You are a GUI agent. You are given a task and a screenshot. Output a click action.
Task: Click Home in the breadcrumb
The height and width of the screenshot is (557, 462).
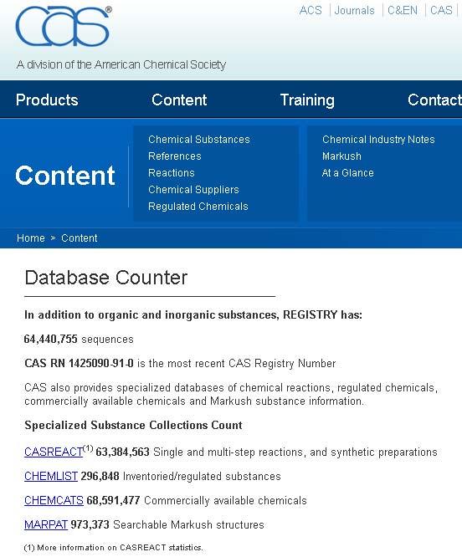point(31,238)
